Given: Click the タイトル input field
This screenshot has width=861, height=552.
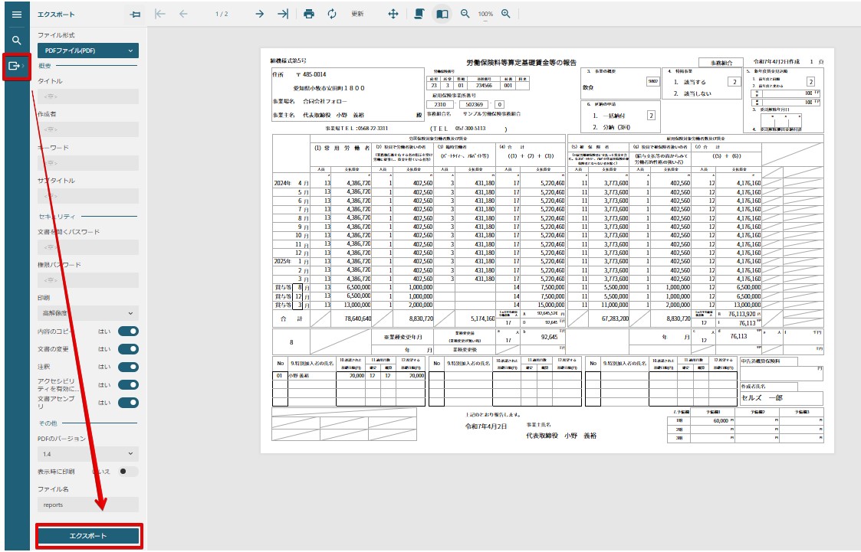Looking at the screenshot, I should click(x=88, y=96).
